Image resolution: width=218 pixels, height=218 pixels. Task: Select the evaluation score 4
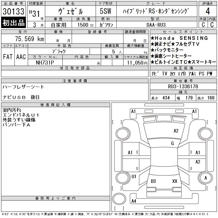[x=208, y=11]
